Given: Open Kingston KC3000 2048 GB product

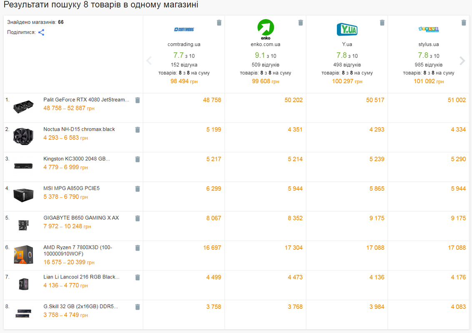Looking at the screenshot, I should tap(76, 159).
